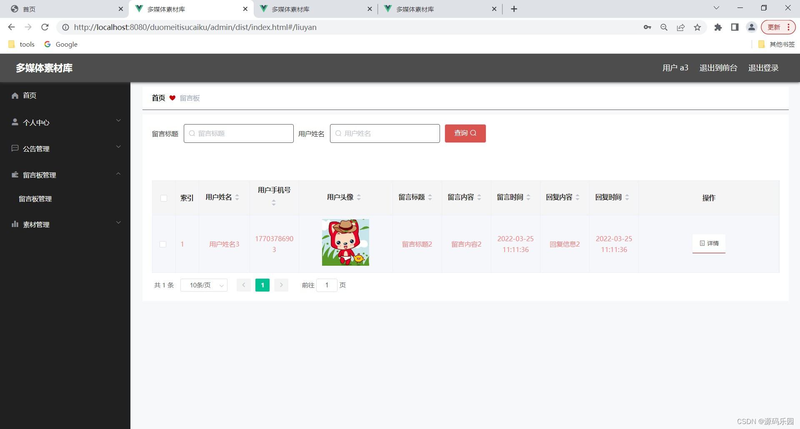Open 详情 details for the message row
Image resolution: width=800 pixels, height=429 pixels.
tap(708, 243)
